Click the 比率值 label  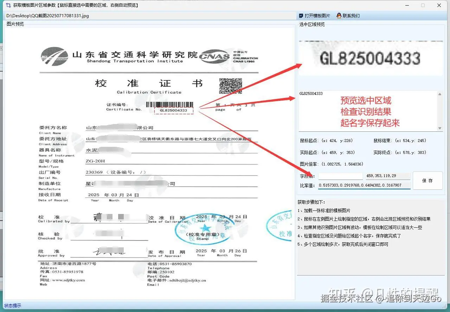pos(307,186)
